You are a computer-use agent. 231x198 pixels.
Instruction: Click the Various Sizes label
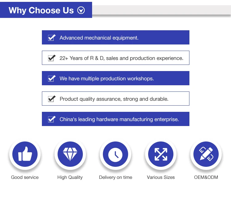point(161,177)
